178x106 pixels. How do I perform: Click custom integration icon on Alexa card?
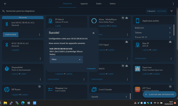tap(123, 18)
